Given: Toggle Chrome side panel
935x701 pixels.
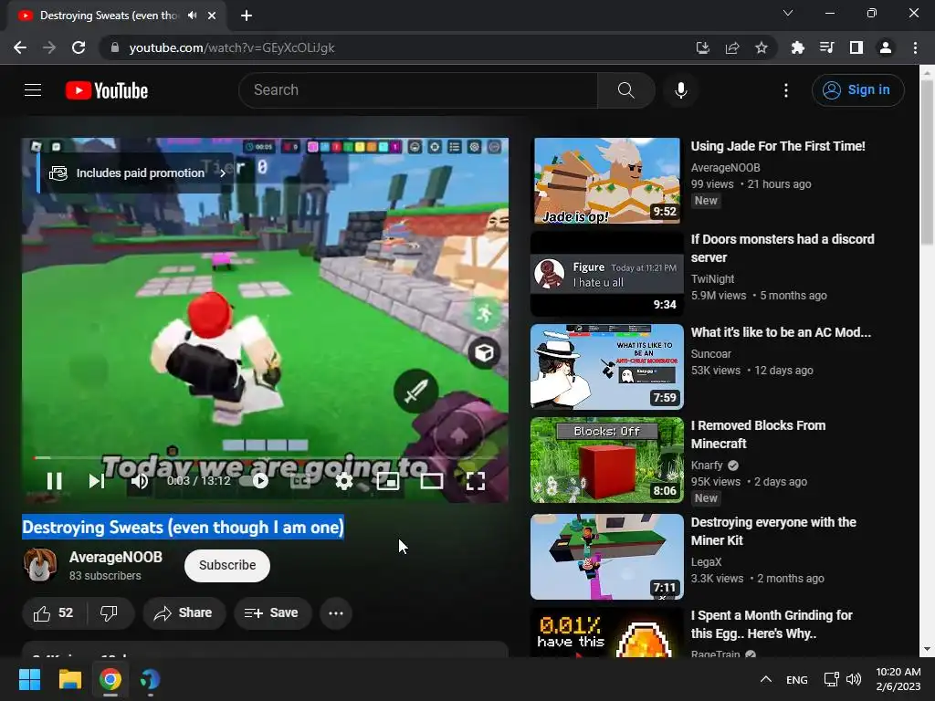Looking at the screenshot, I should 856,47.
